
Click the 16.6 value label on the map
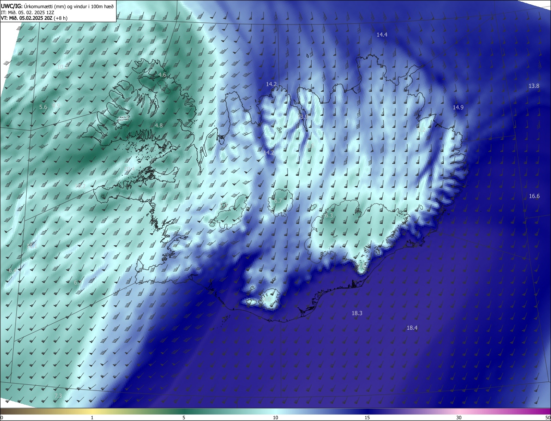pyautogui.click(x=534, y=196)
